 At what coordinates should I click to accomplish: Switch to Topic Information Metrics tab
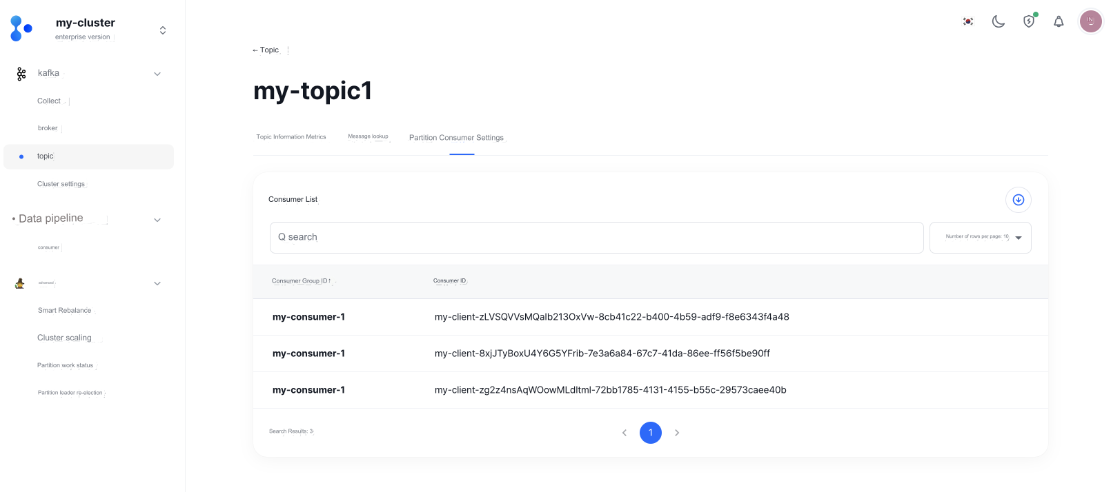[x=291, y=137]
